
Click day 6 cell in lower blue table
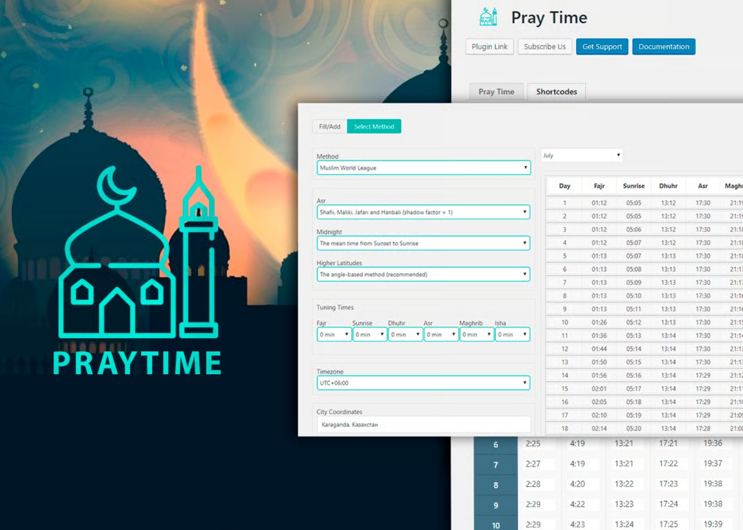click(496, 445)
